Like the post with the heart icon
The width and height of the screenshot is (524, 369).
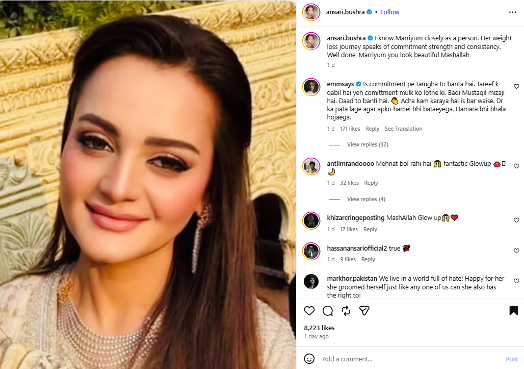pos(309,310)
